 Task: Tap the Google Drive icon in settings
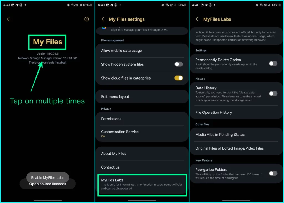coord(104,28)
